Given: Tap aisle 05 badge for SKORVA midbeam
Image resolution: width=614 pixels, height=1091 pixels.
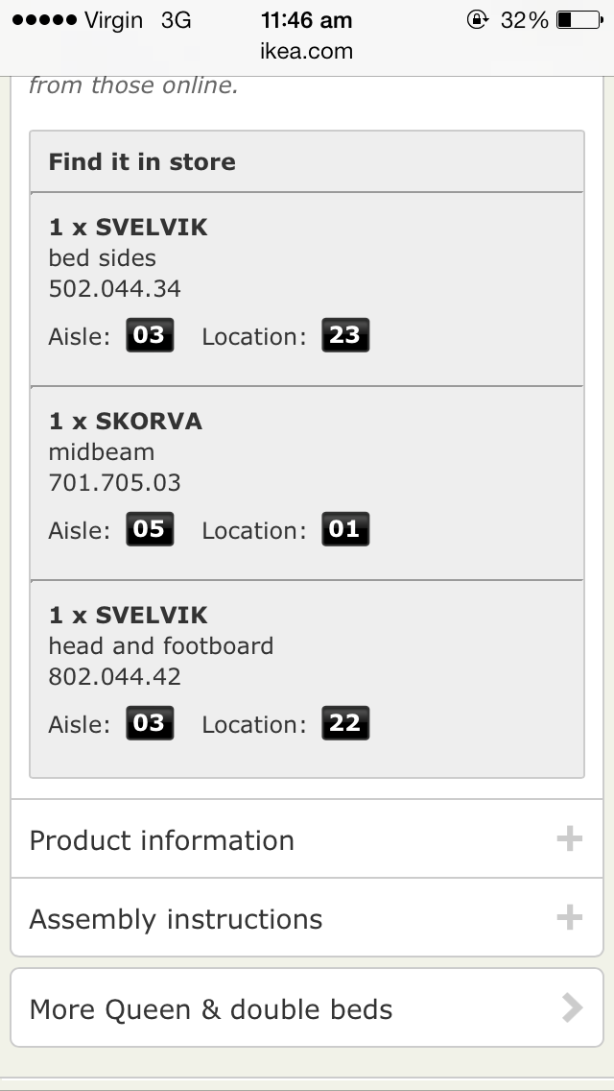Looking at the screenshot, I should [150, 529].
